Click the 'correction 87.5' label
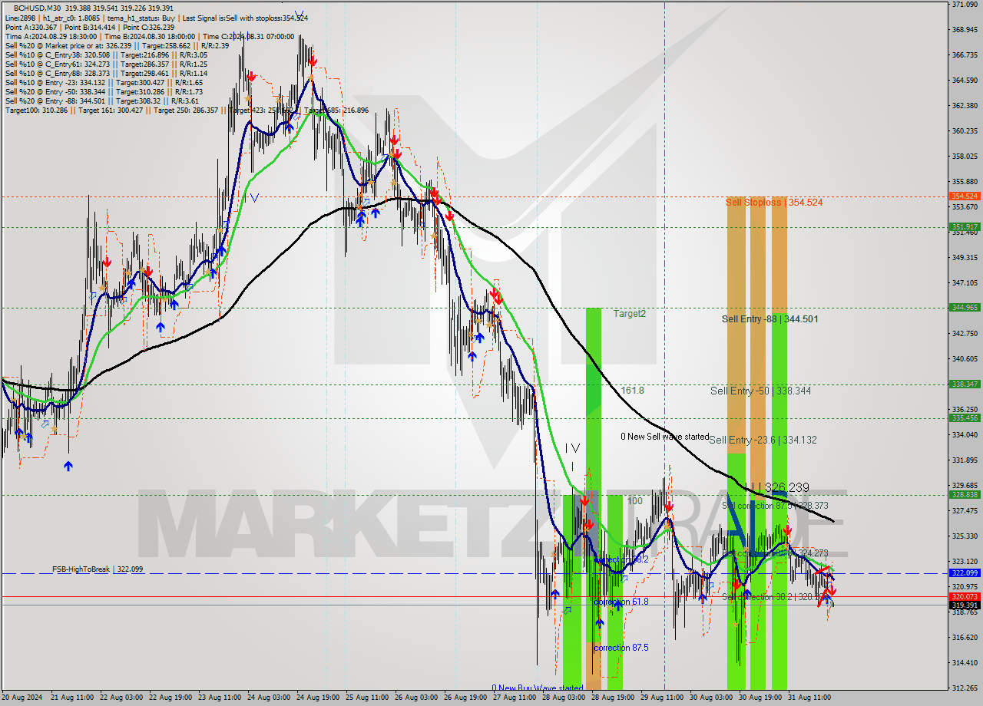This screenshot has width=983, height=706. point(621,648)
